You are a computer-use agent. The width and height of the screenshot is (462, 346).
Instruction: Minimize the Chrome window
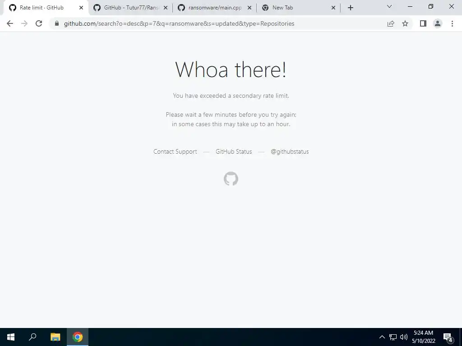(x=410, y=6)
